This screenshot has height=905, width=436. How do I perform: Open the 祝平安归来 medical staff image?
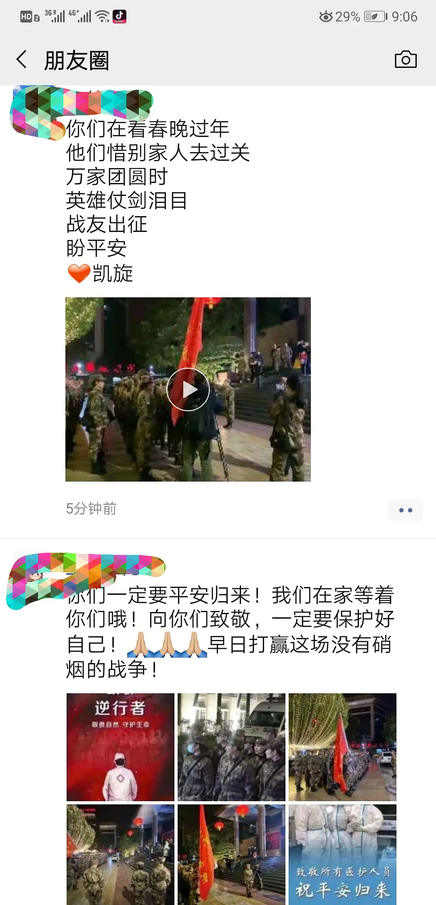pos(342,854)
